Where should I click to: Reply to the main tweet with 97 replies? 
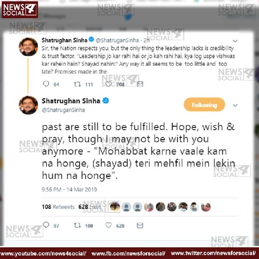(x=46, y=225)
